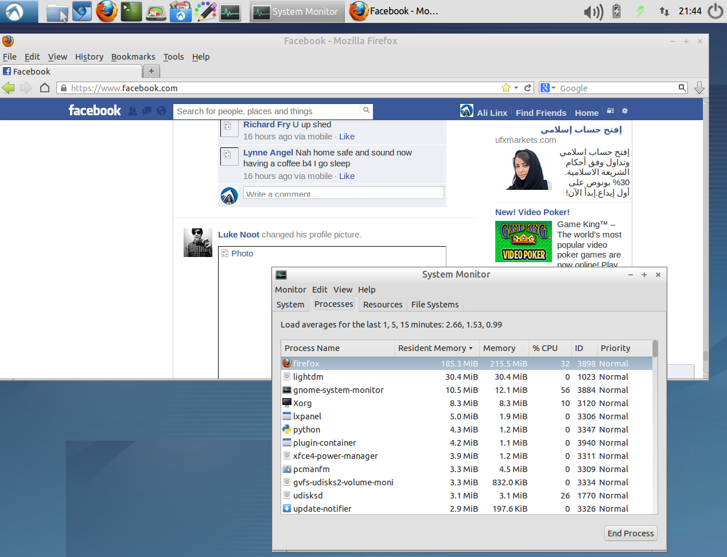The height and width of the screenshot is (557, 727).
Task: Sort processes by % CPU column
Action: (x=549, y=348)
